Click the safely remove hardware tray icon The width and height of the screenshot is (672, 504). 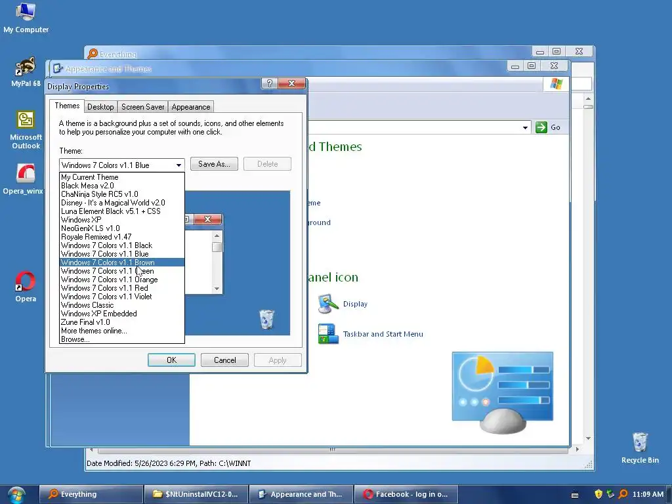(610, 494)
